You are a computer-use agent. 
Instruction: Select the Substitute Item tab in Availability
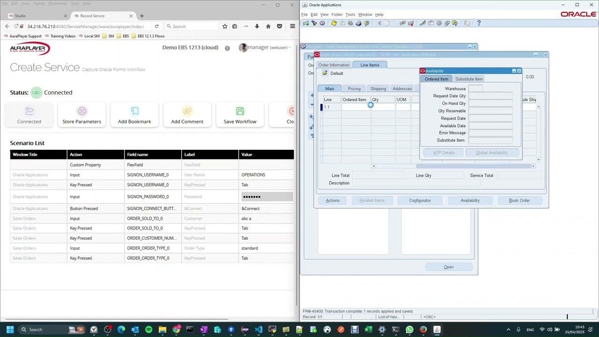click(469, 79)
